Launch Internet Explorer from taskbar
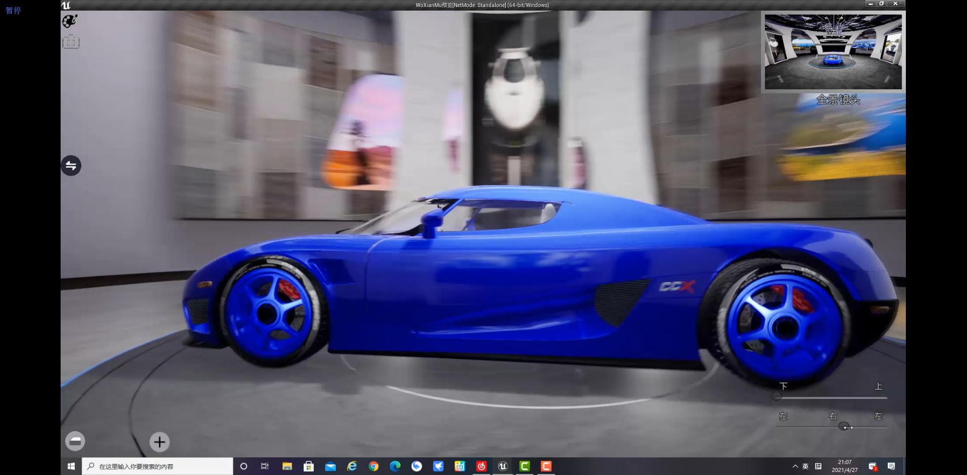This screenshot has width=967, height=475. tap(352, 466)
